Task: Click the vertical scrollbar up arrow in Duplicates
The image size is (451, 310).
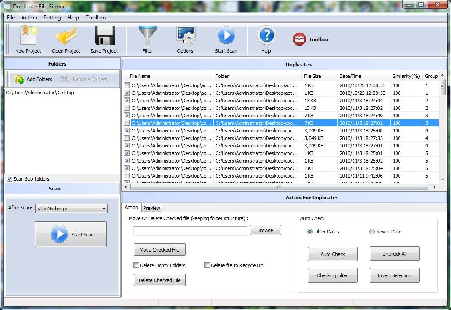Action: pos(443,75)
